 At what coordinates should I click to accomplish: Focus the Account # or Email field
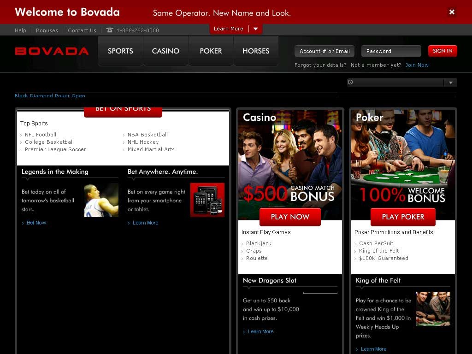(324, 51)
